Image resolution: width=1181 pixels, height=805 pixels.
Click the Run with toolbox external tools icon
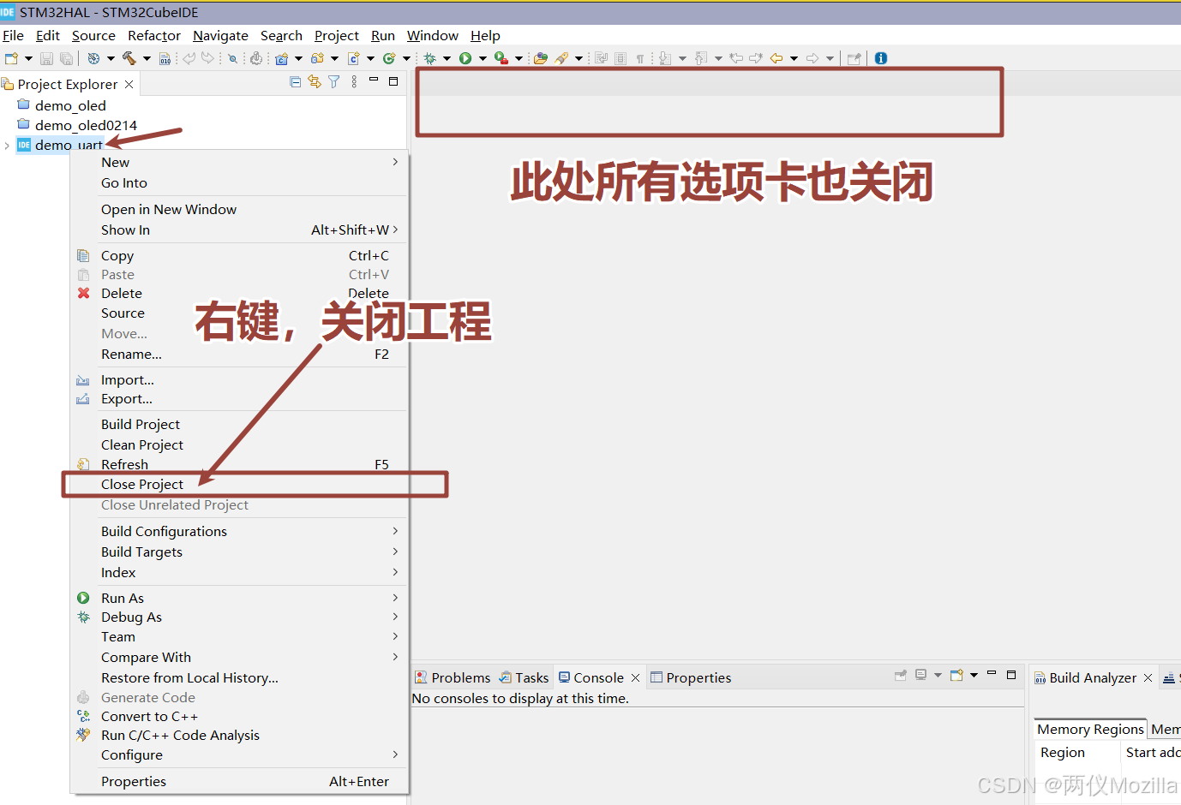(x=501, y=58)
